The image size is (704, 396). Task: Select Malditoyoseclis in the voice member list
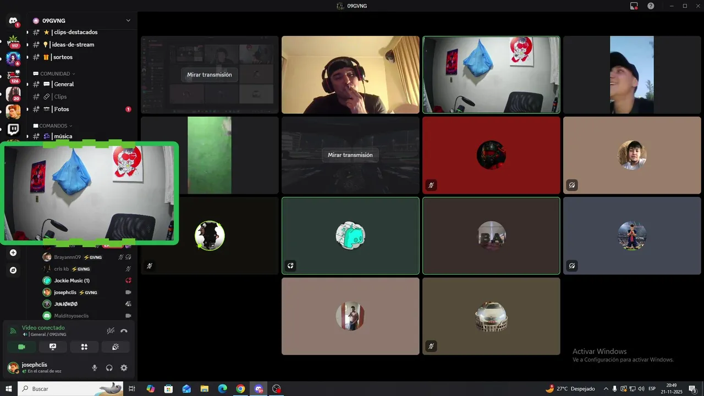[x=87, y=316]
